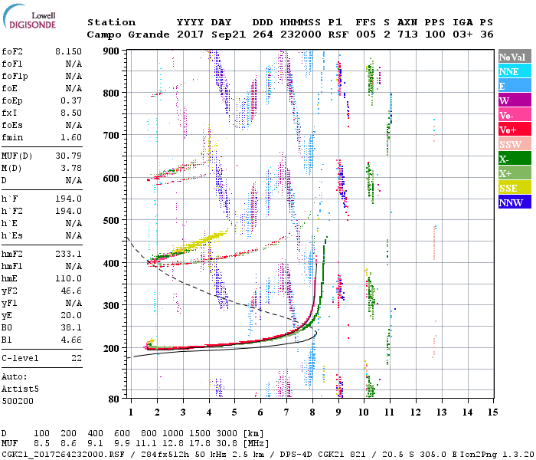Click the Lowell Digisonde logo
Screen dimensions: 536x460
(29, 16)
